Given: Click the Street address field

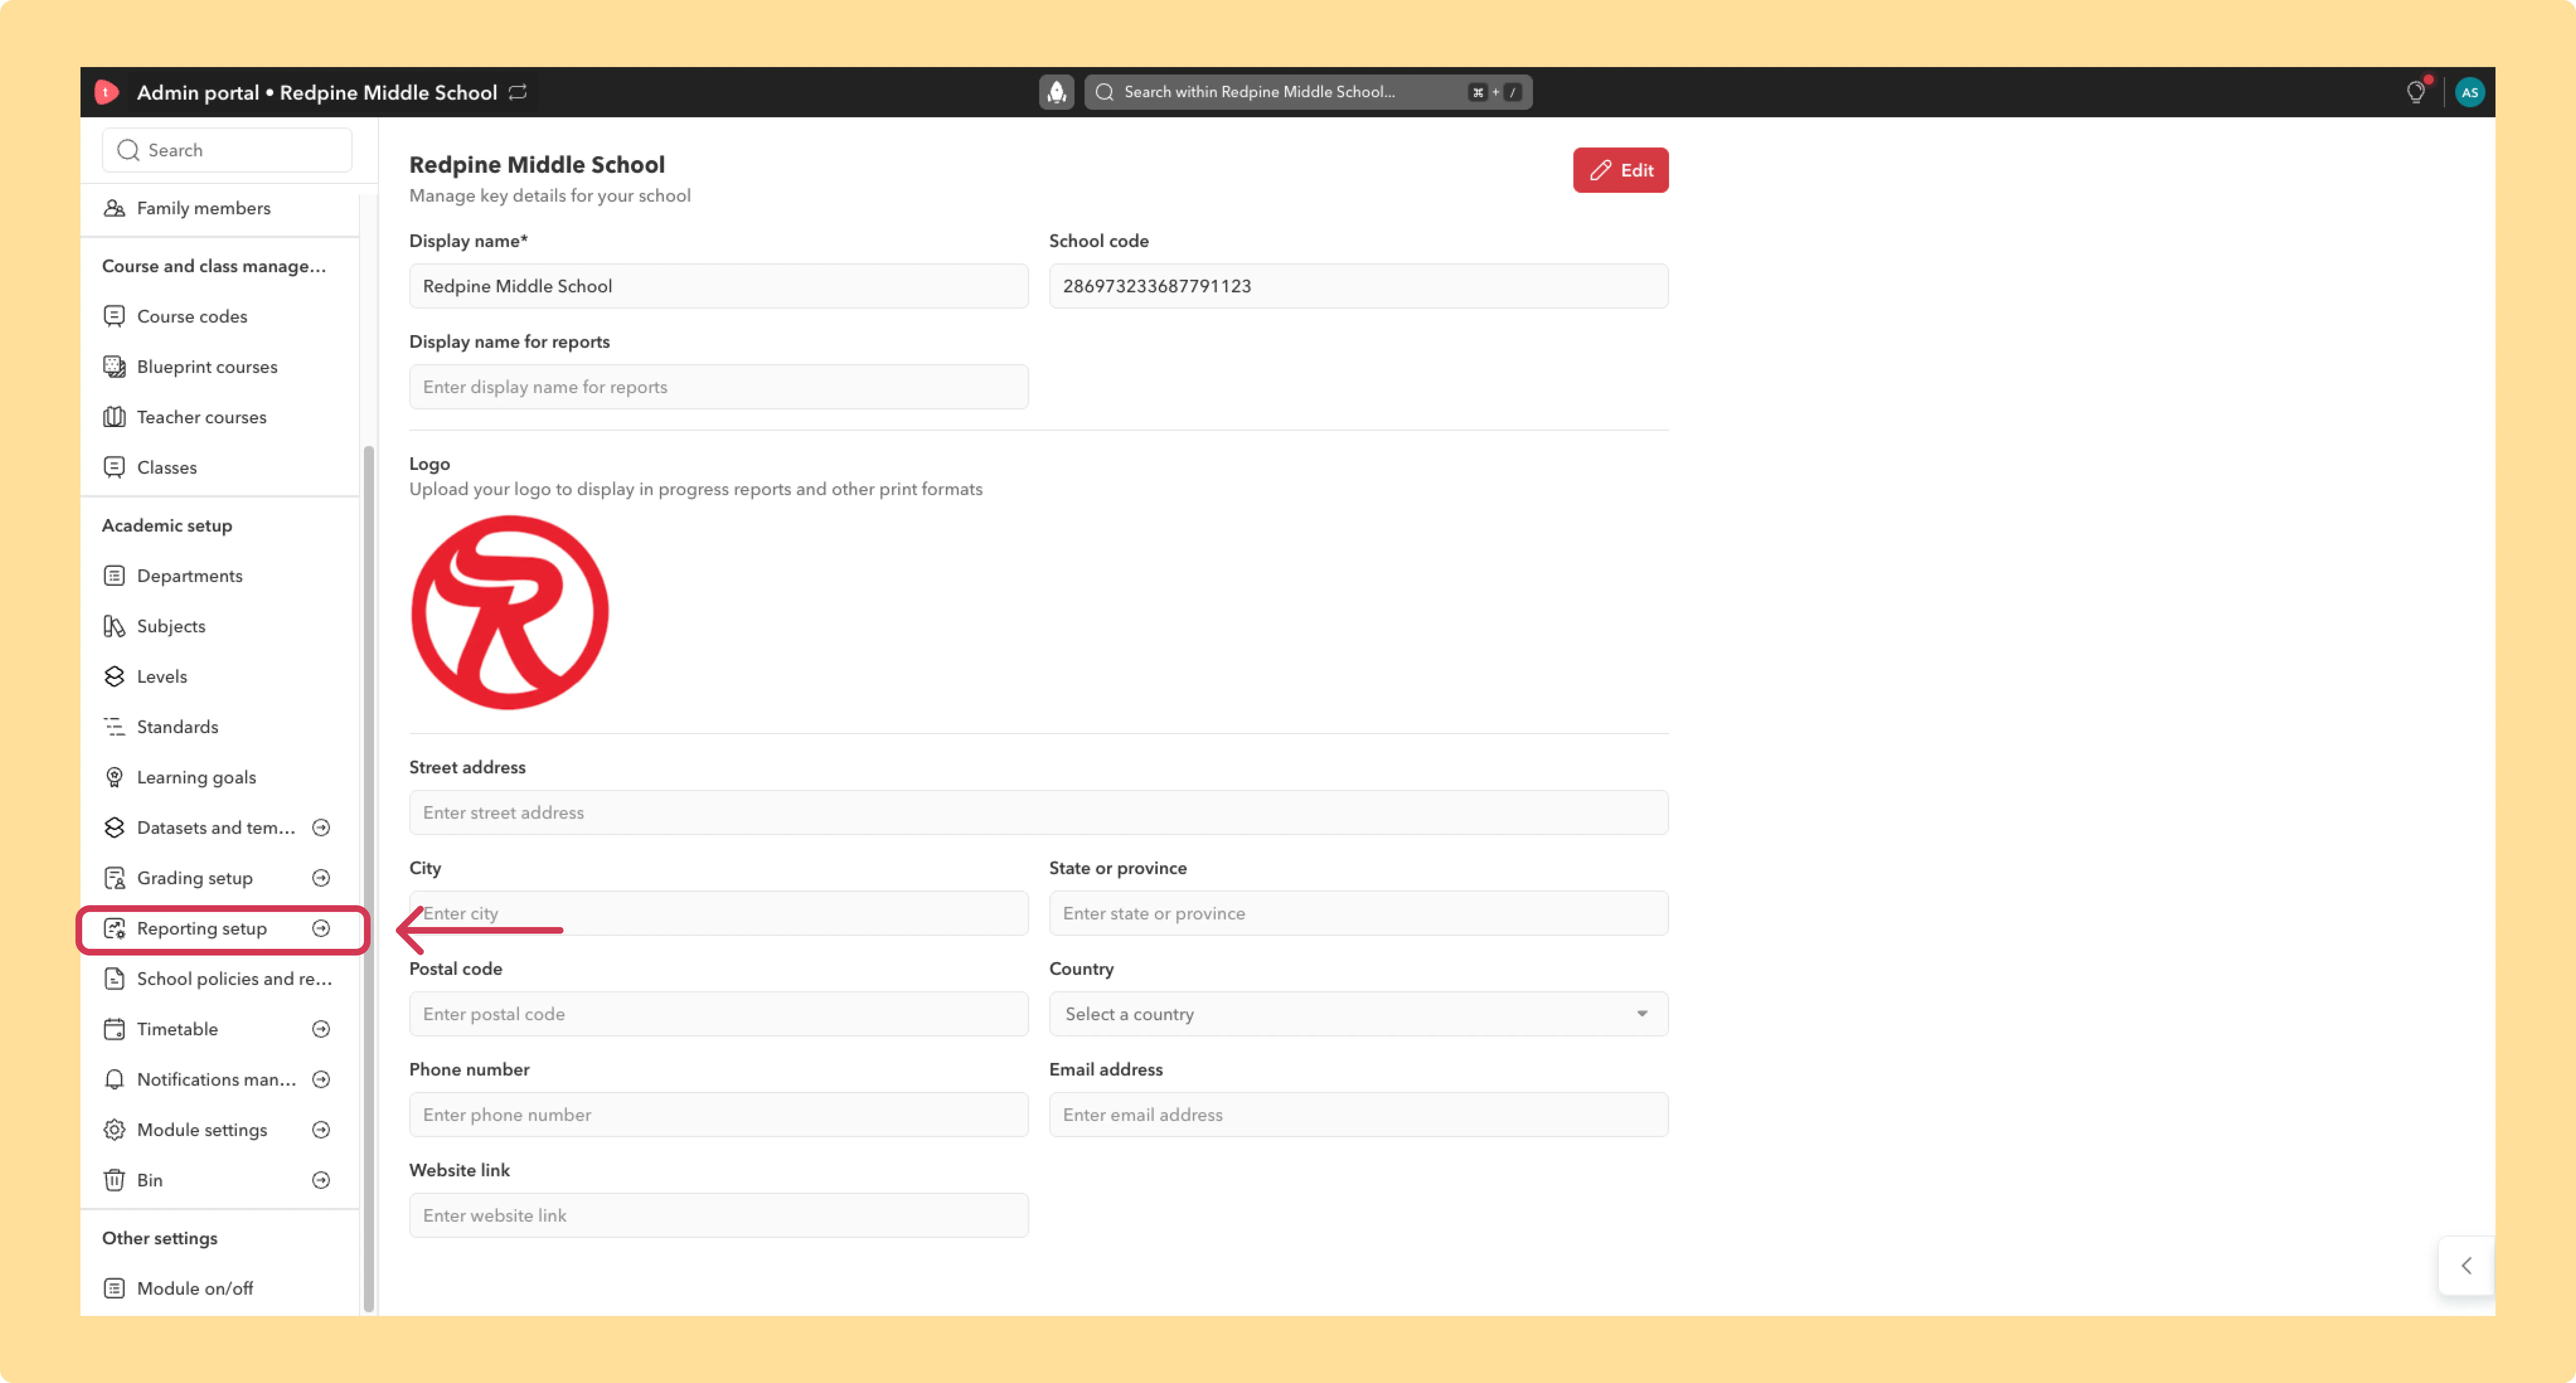Looking at the screenshot, I should coord(1038,813).
